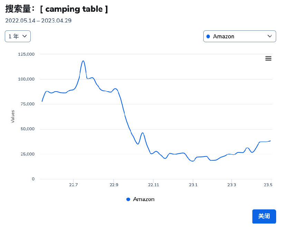Open the 1年 time range dropdown
281x227 pixels.
(18, 36)
